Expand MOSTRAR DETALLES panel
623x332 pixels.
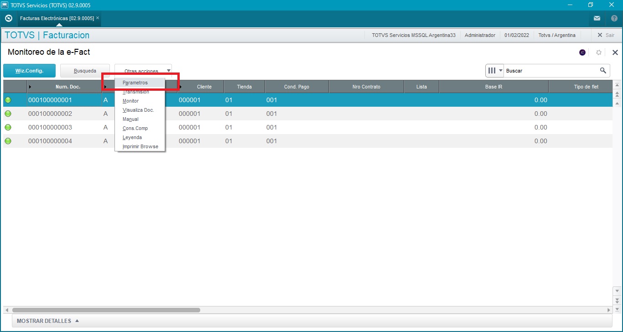[48, 321]
